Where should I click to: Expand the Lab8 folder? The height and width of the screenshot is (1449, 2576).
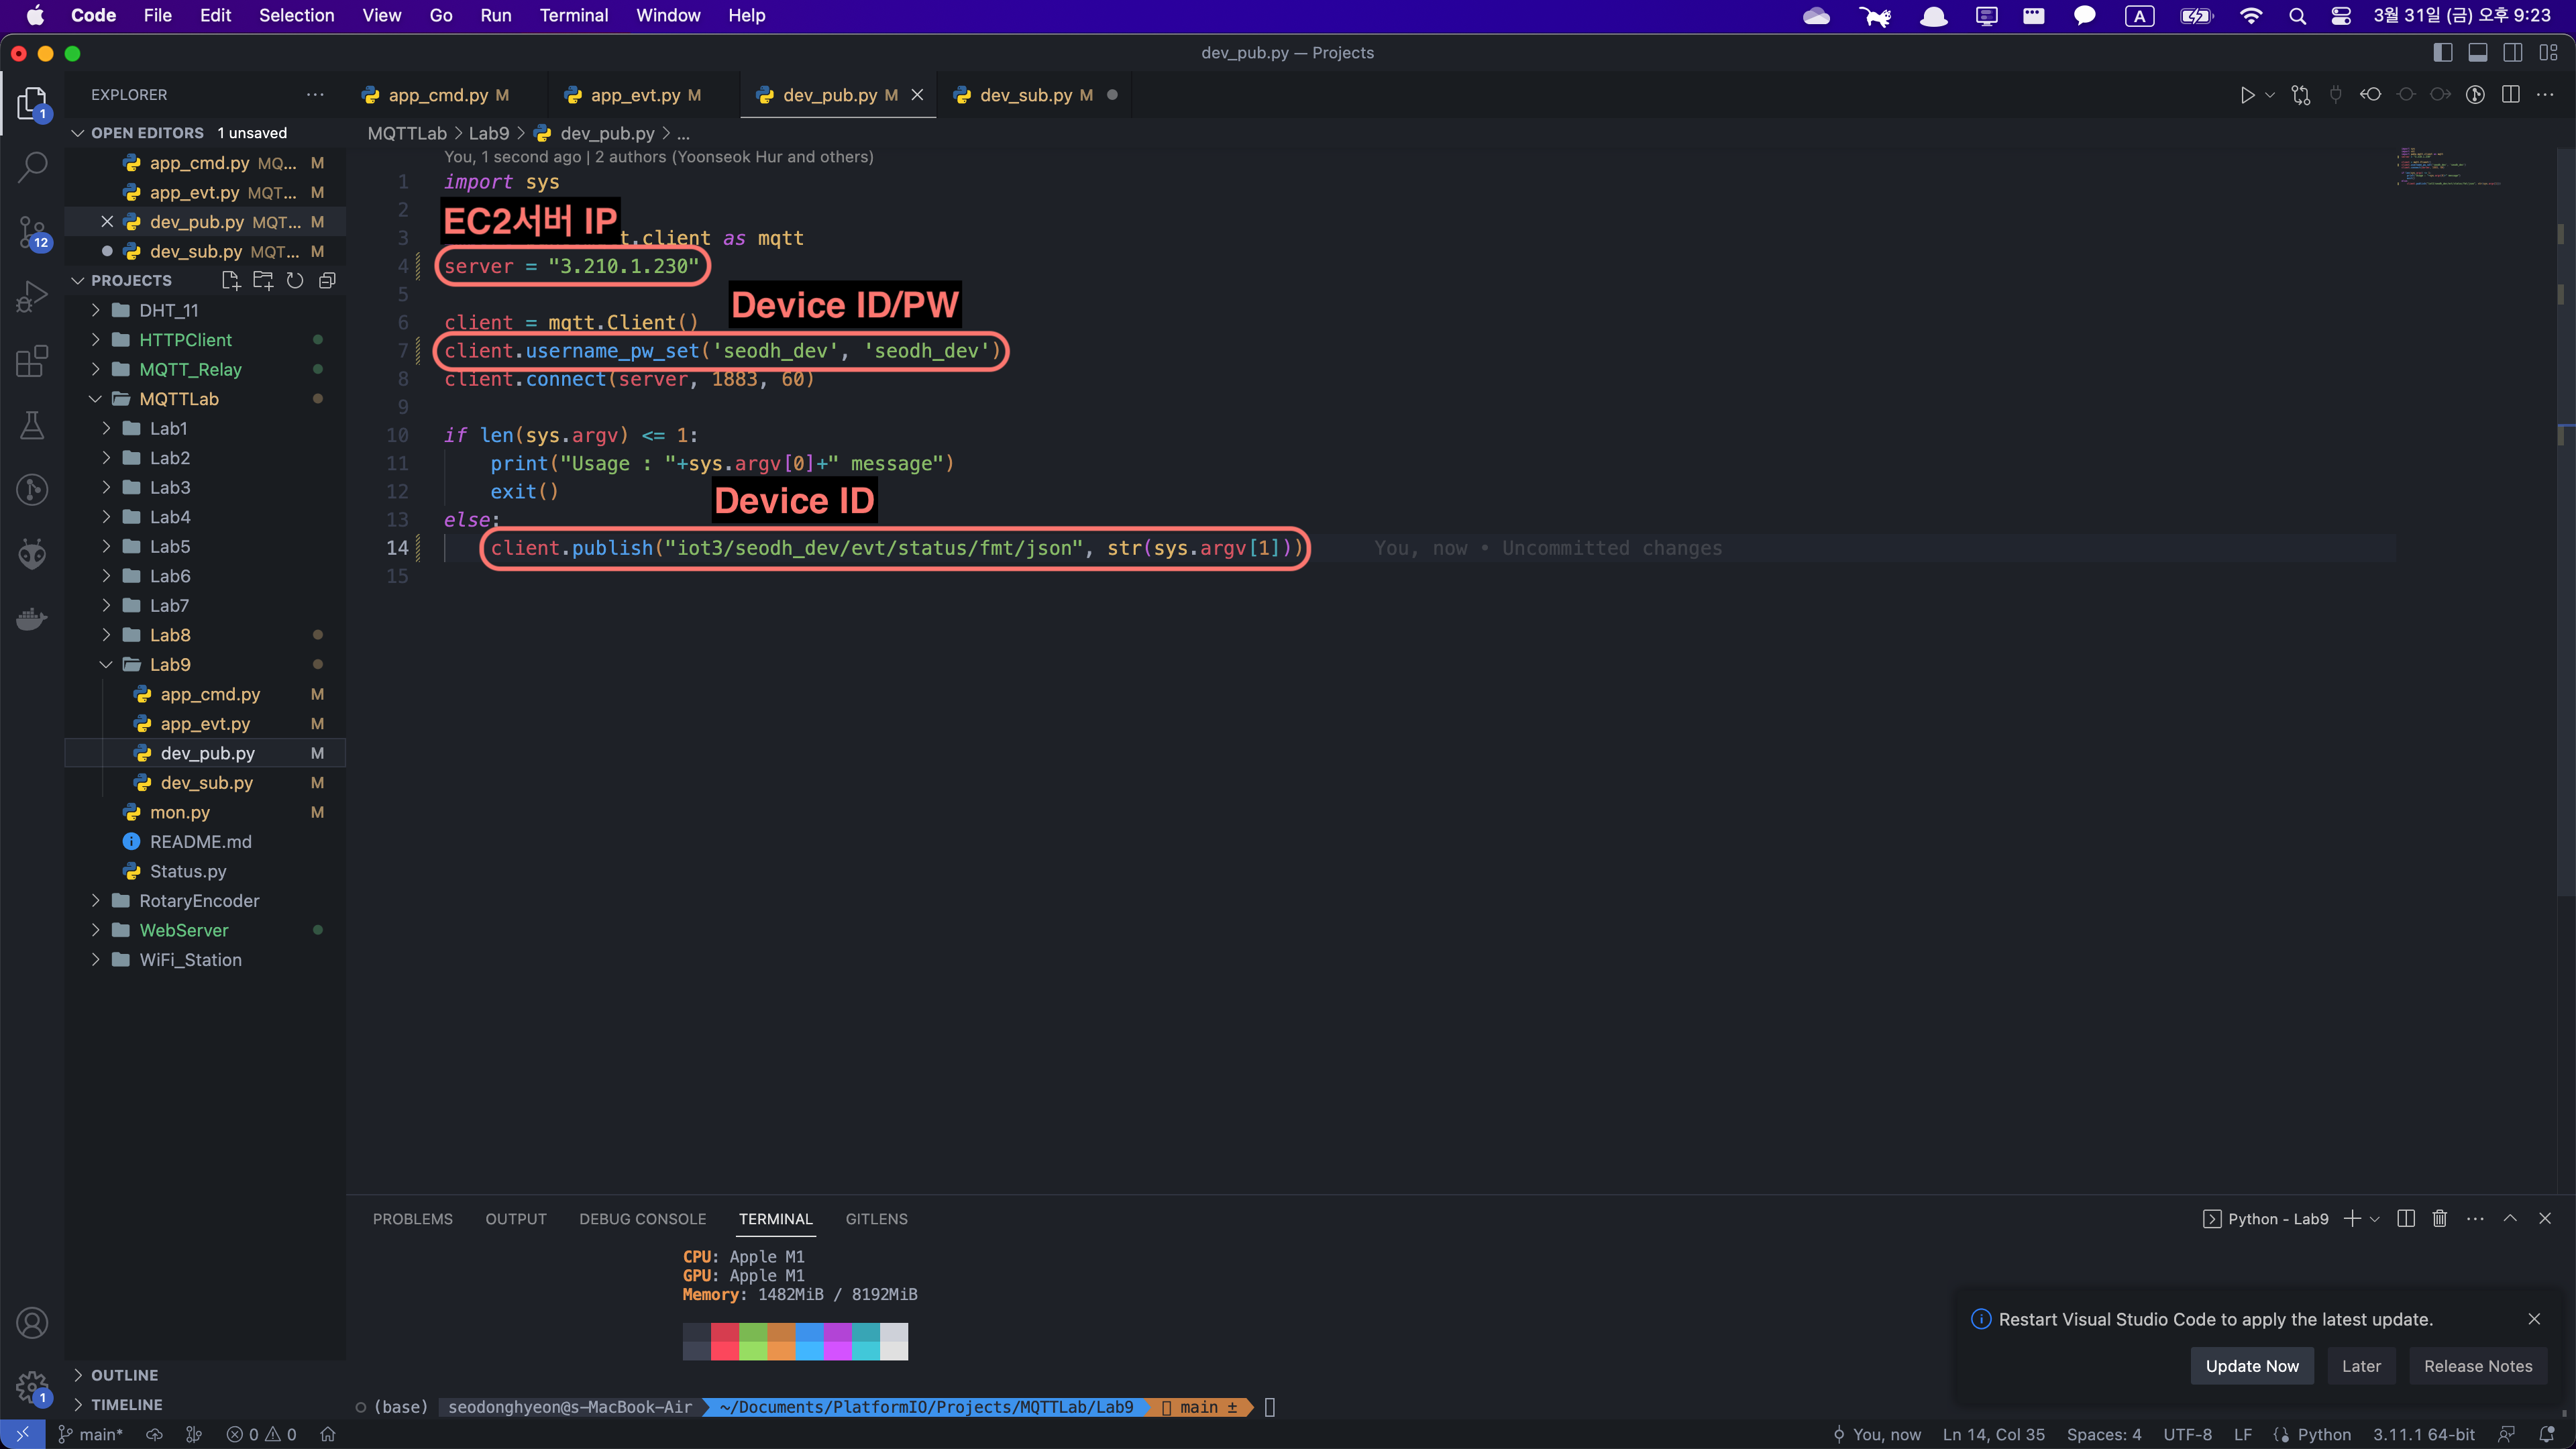(170, 635)
